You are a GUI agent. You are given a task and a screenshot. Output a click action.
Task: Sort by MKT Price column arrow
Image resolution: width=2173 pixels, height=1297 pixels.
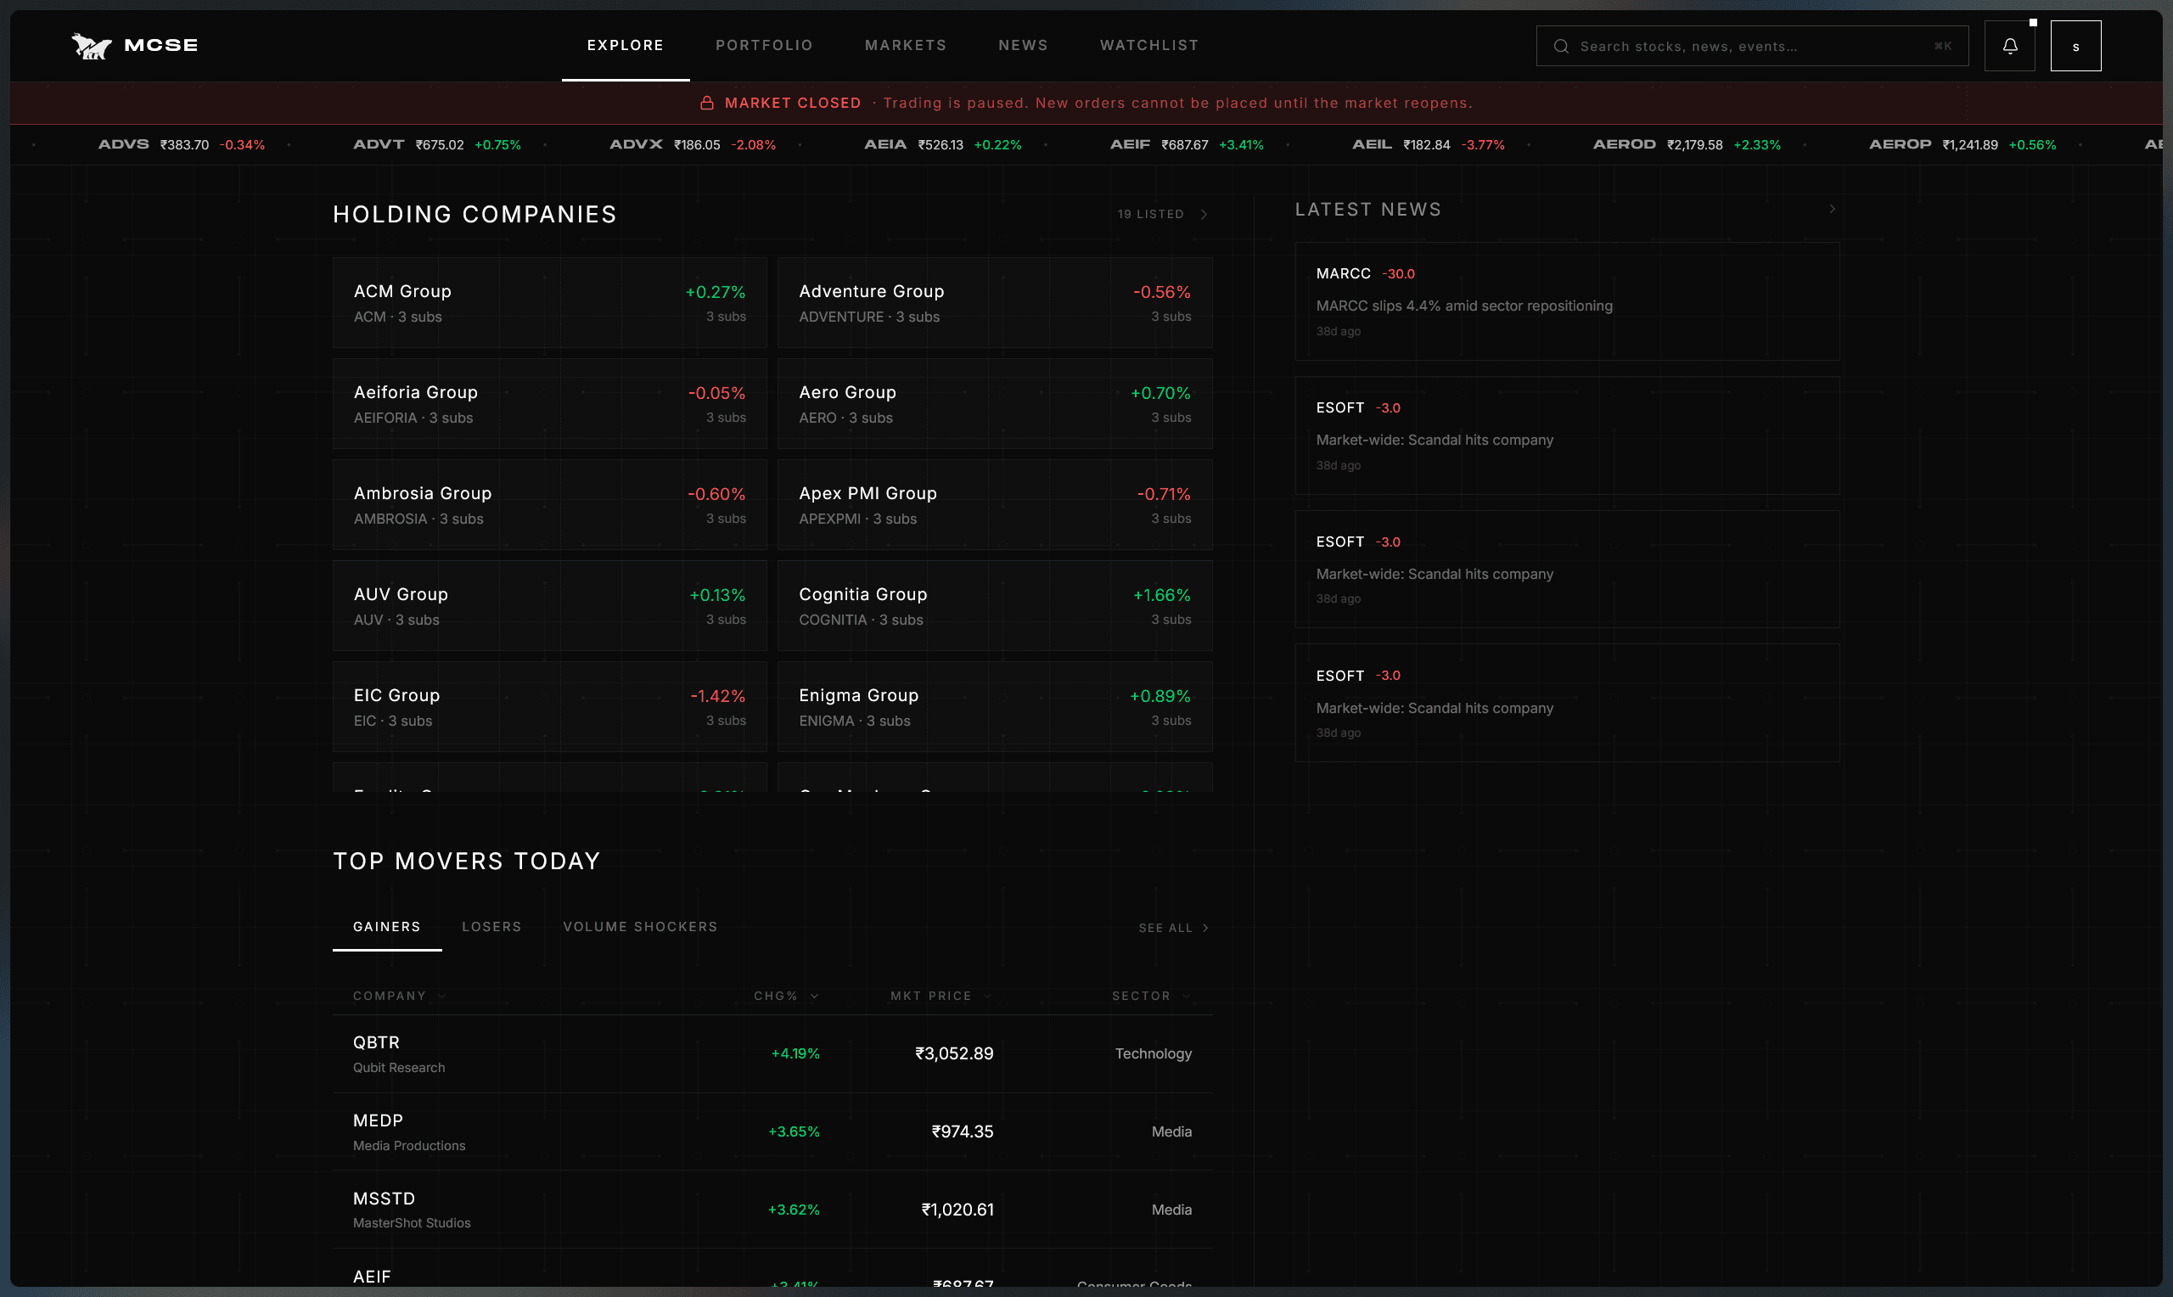pos(988,997)
